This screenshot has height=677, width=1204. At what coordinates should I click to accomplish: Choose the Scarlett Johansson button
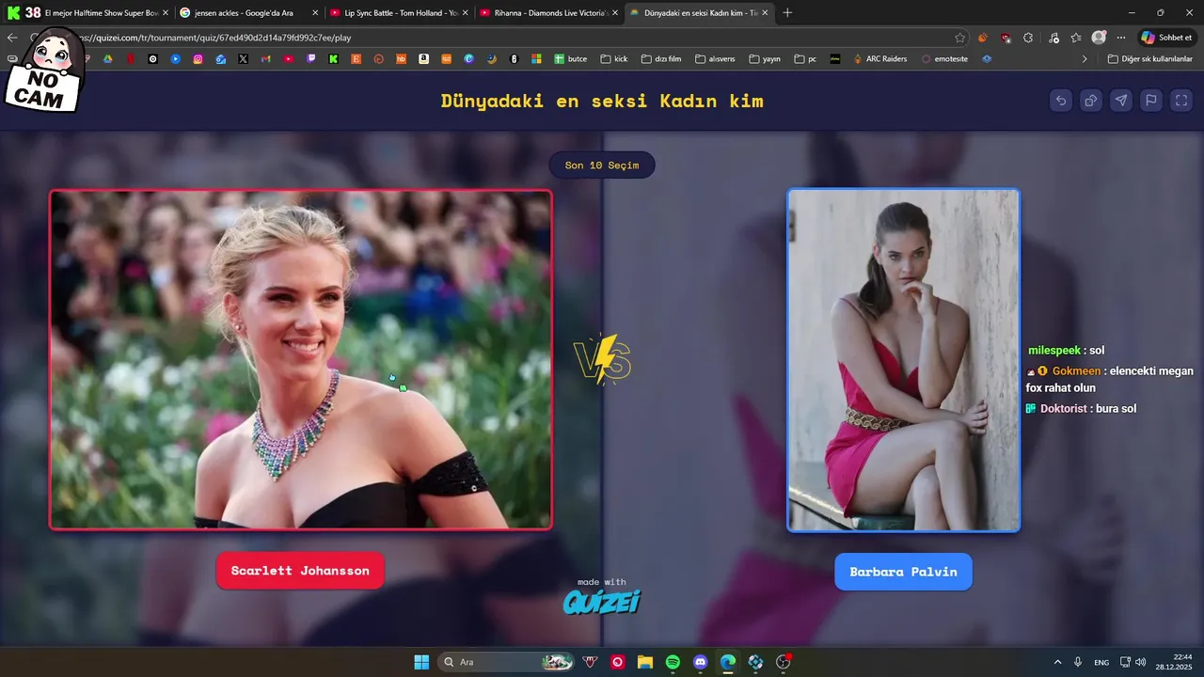coord(300,571)
